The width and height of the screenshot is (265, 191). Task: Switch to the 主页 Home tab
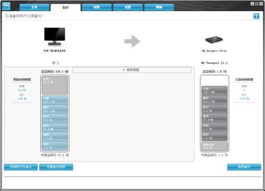pos(34,7)
